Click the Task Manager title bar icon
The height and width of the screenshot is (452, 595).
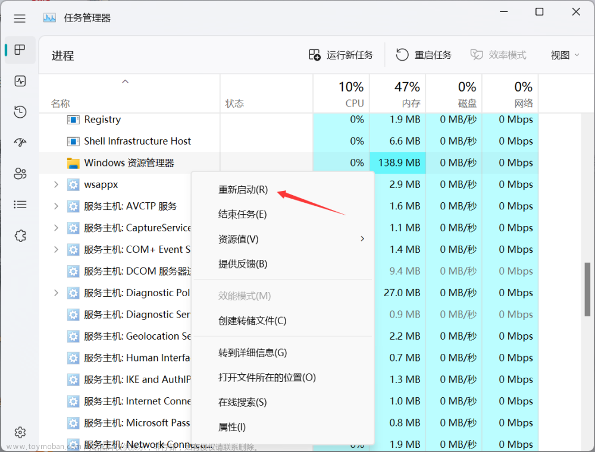click(49, 18)
